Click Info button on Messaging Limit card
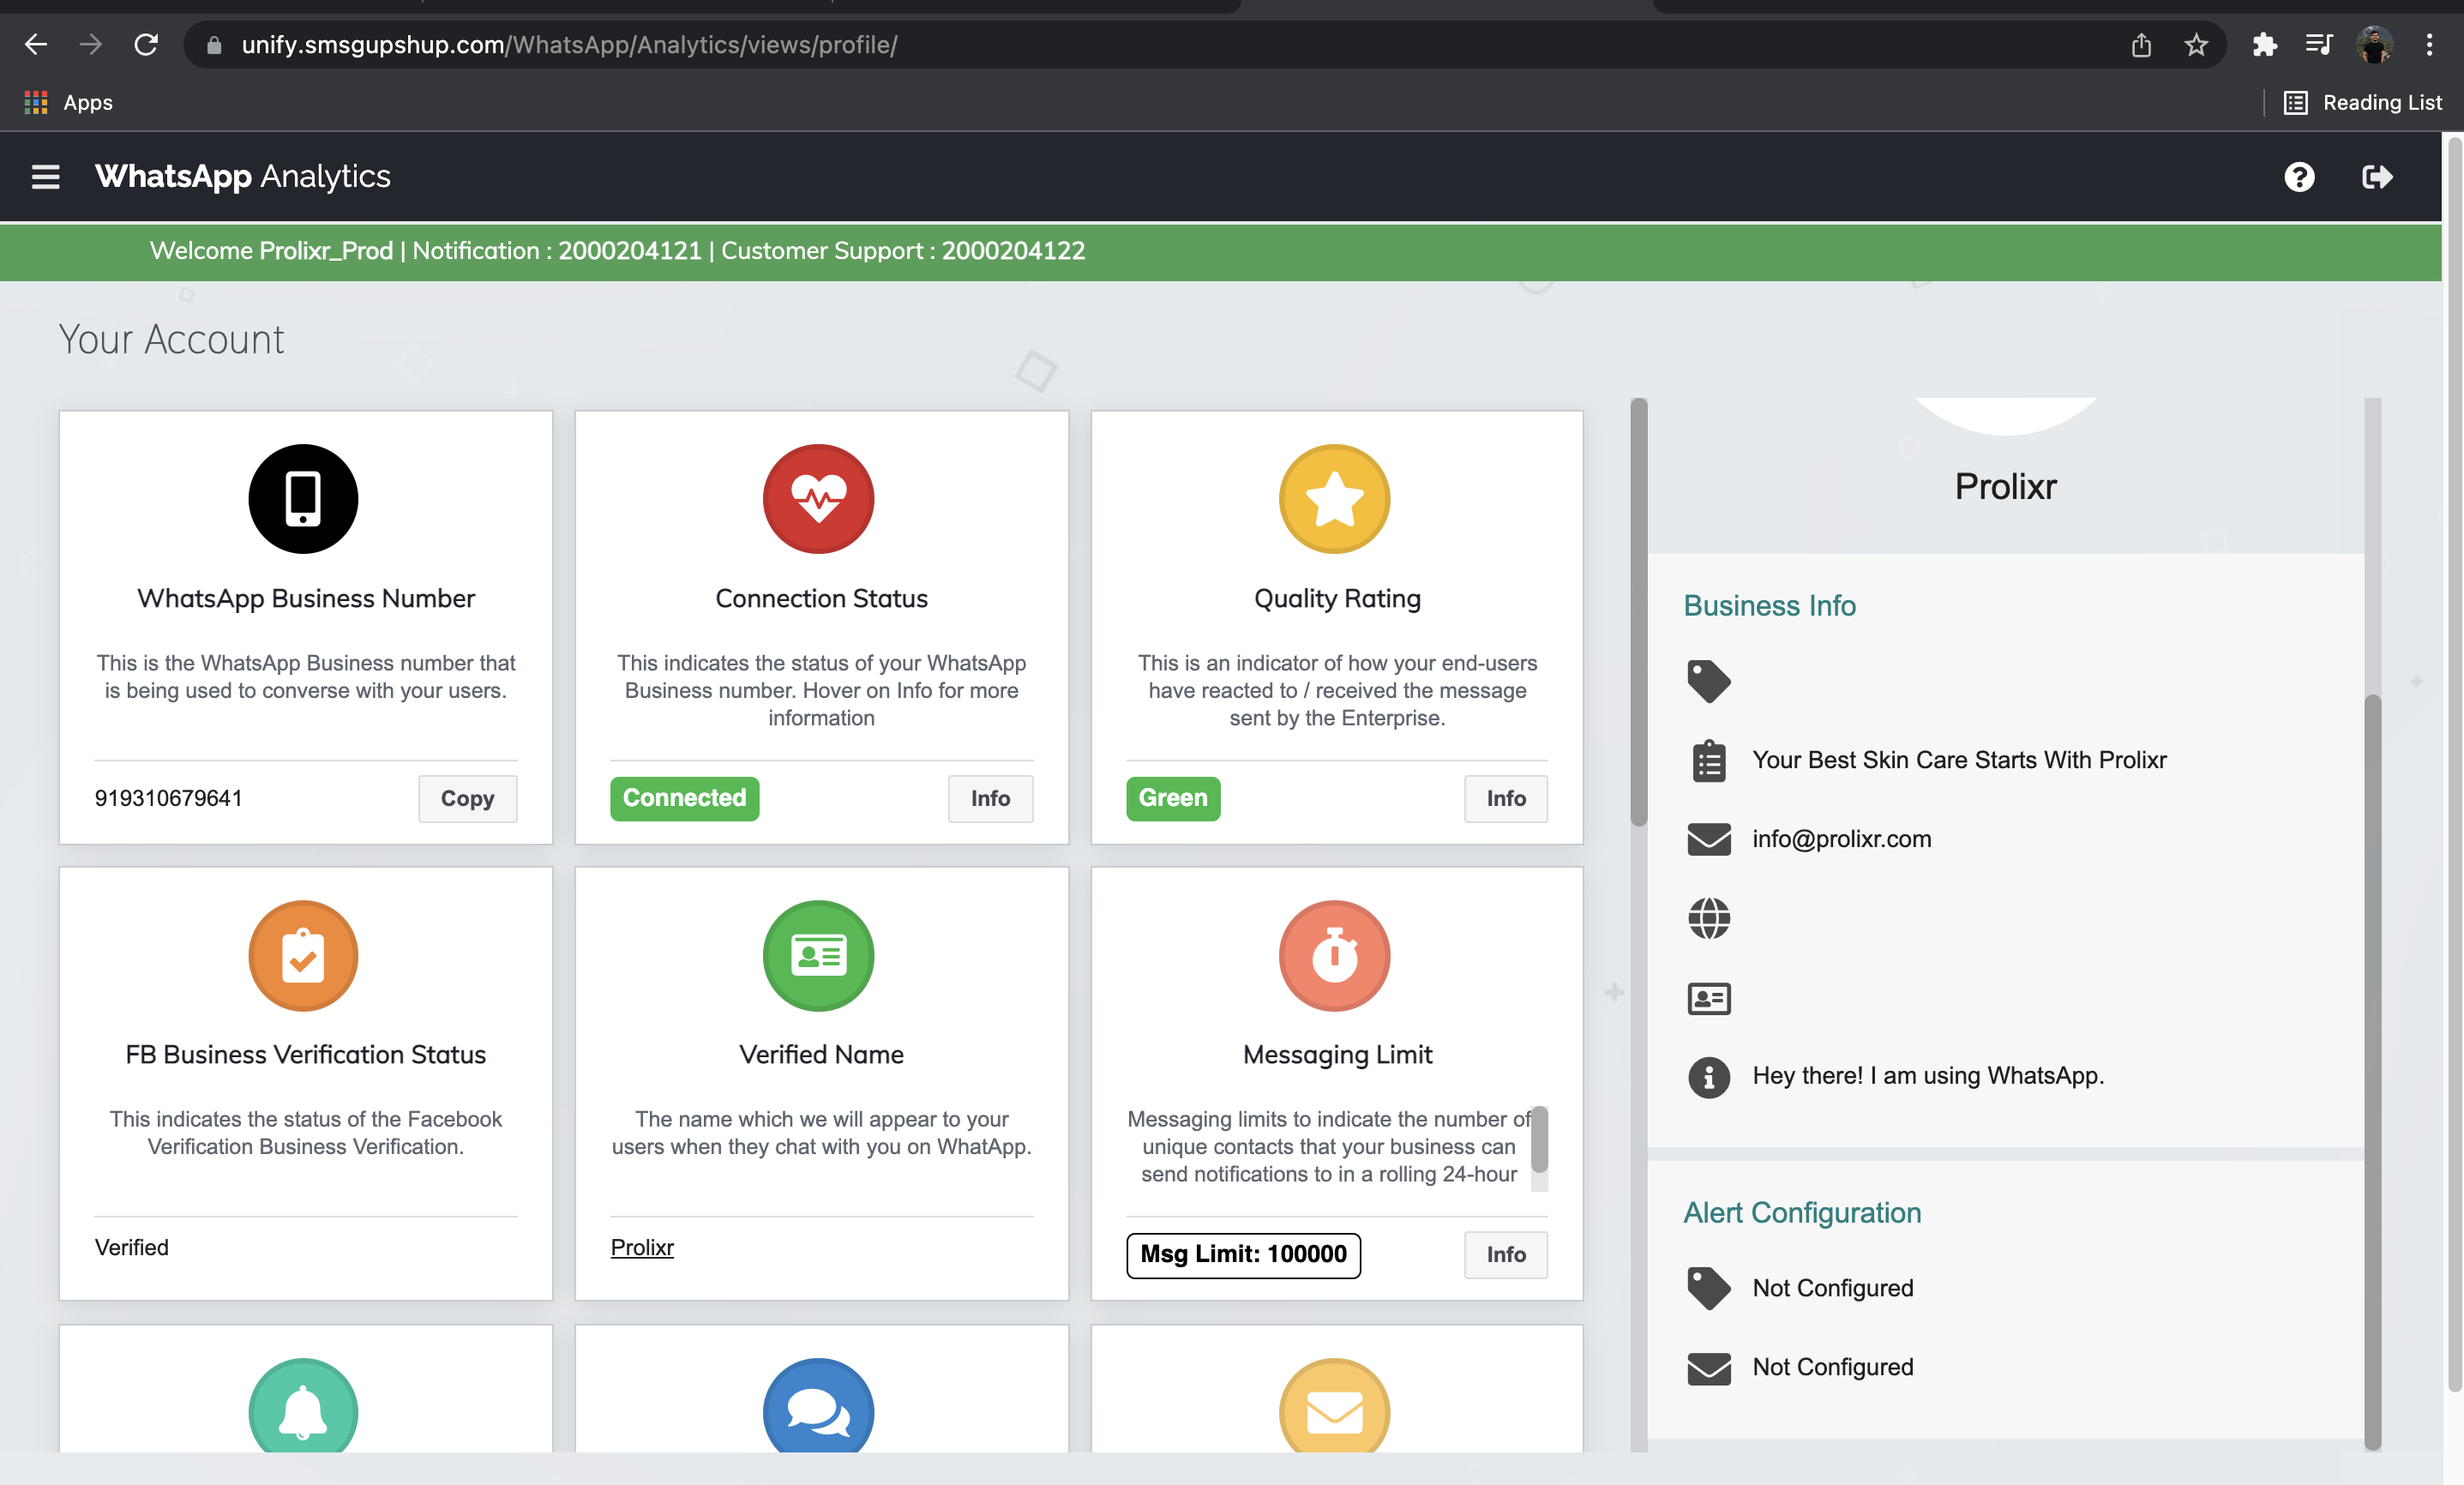This screenshot has width=2464, height=1485. [1505, 1254]
